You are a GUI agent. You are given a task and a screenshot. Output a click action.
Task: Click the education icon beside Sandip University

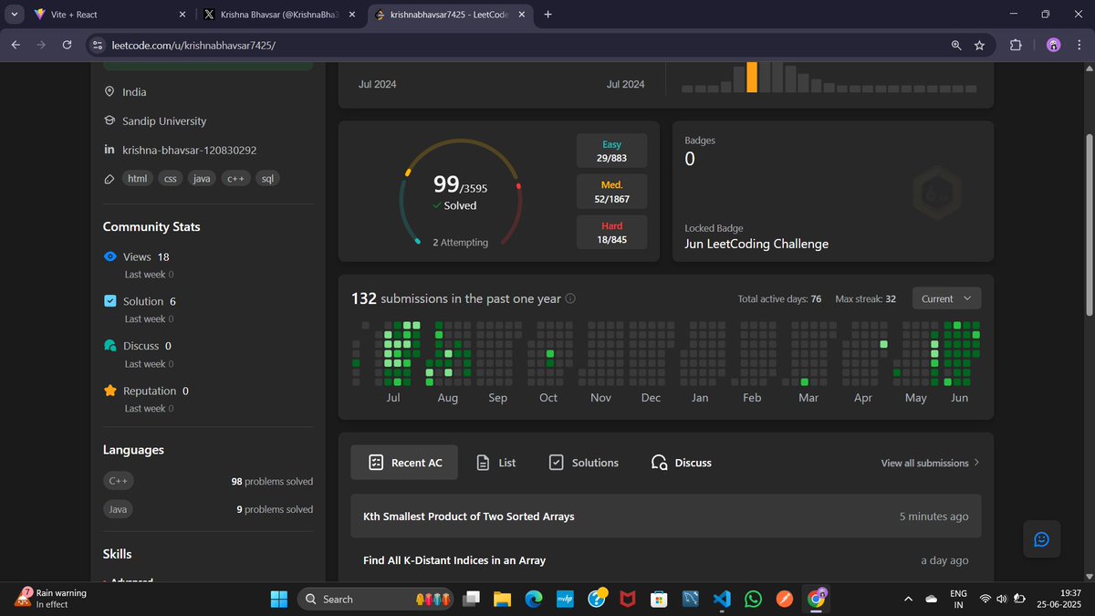(x=109, y=120)
